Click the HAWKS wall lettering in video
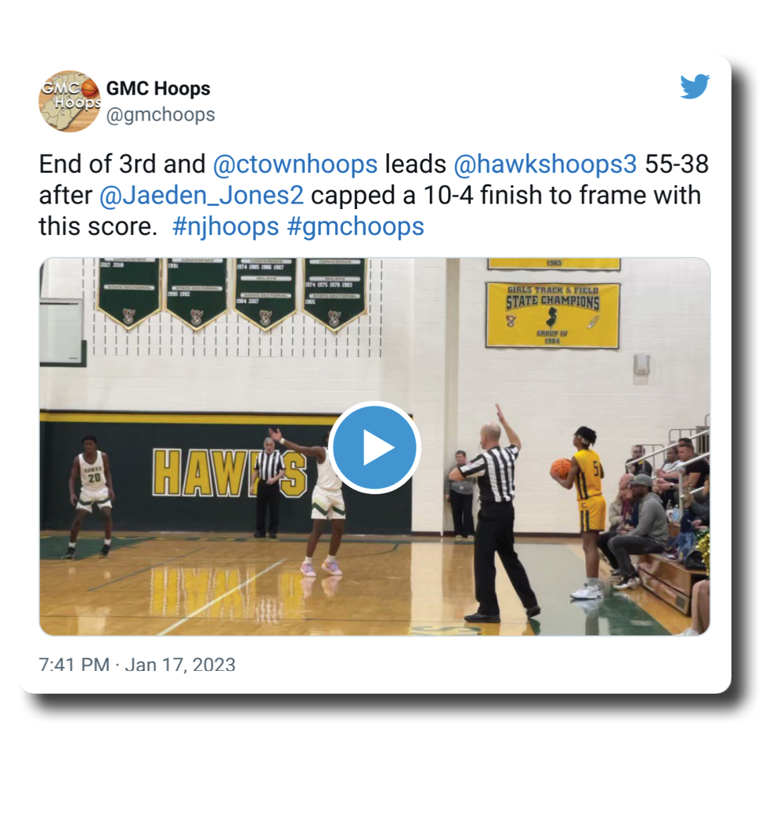780x833 pixels. click(x=229, y=472)
